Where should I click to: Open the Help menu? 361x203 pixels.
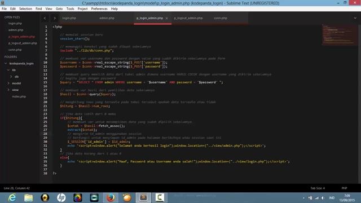click(115, 9)
